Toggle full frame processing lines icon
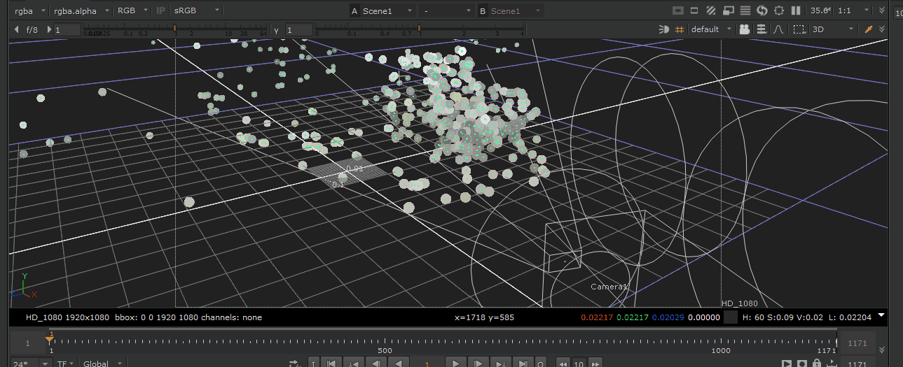This screenshot has height=367, width=903. pos(745,10)
